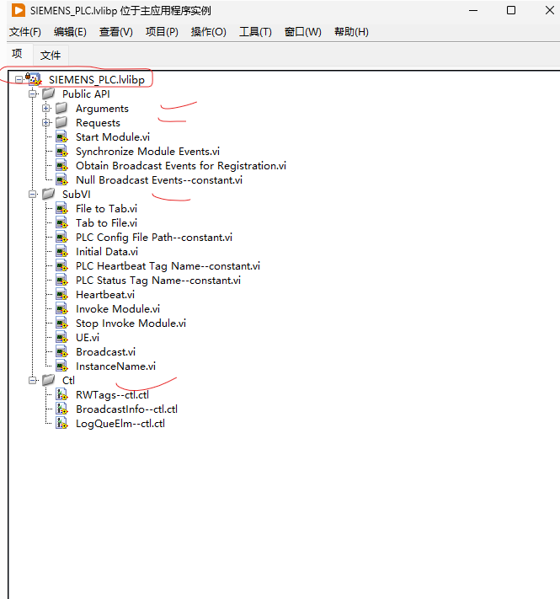
Task: Switch to the 文件 tab
Action: pyautogui.click(x=51, y=55)
